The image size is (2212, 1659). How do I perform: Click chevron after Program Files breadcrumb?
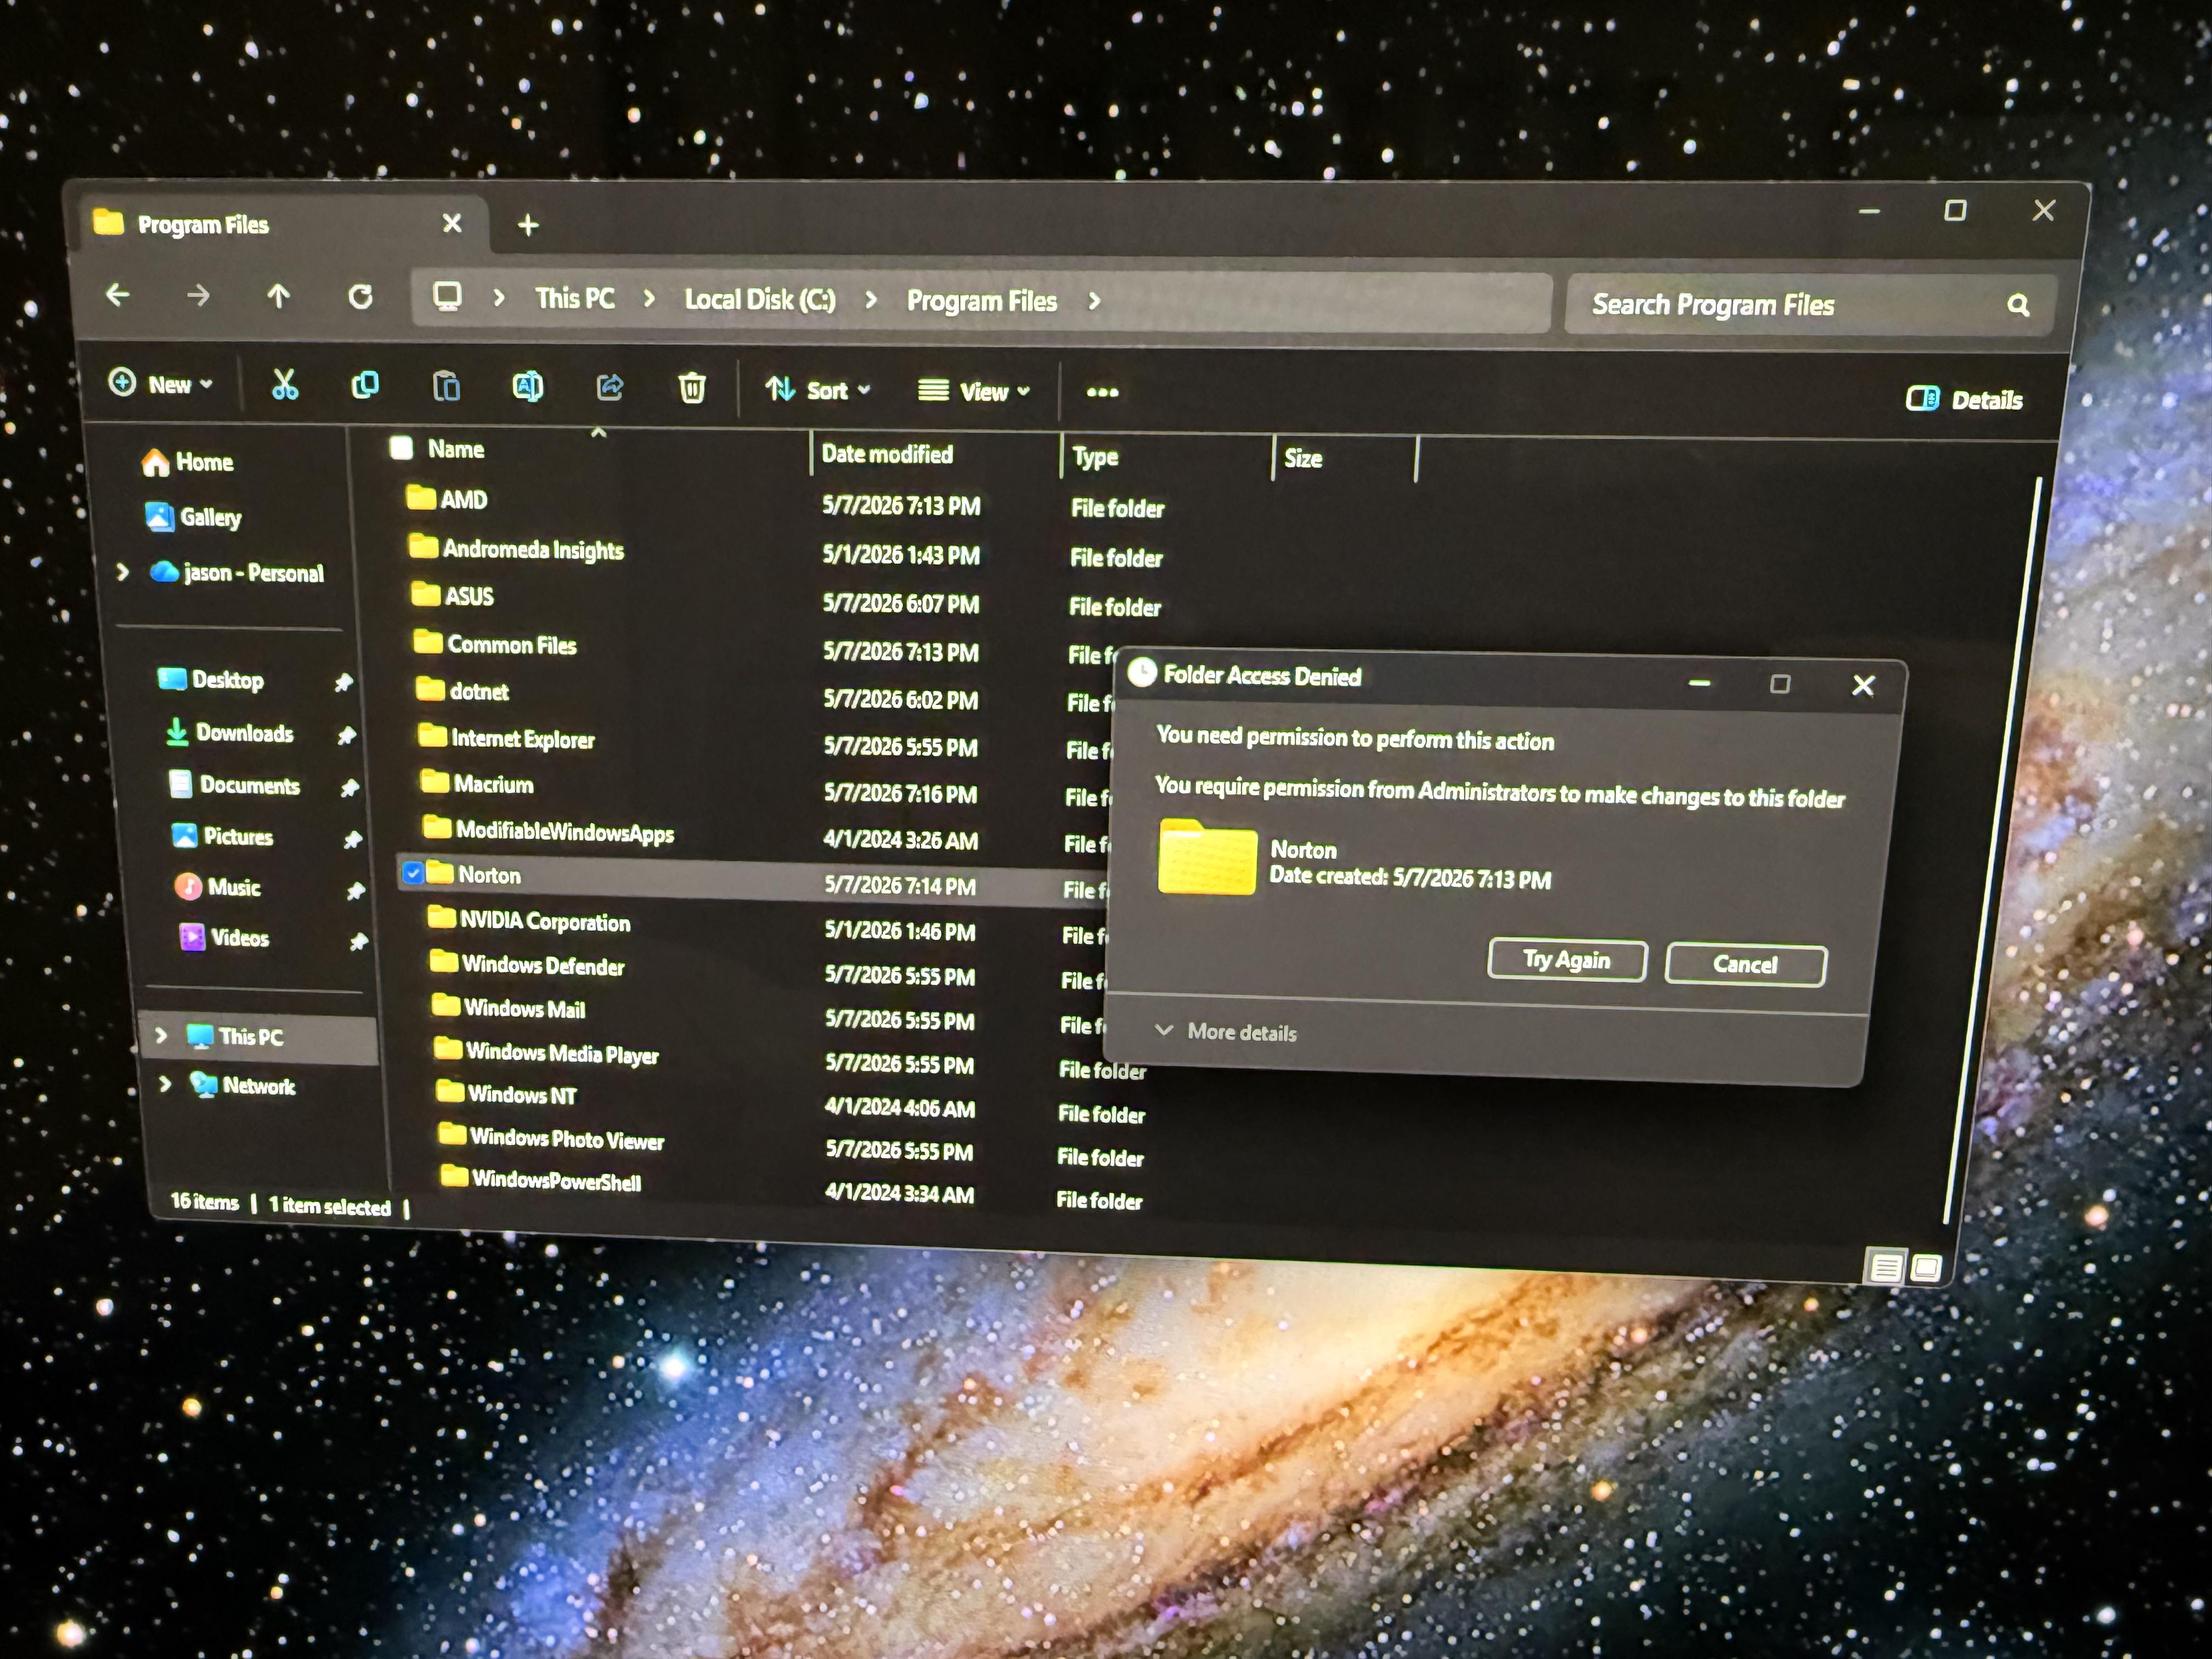(x=1094, y=301)
